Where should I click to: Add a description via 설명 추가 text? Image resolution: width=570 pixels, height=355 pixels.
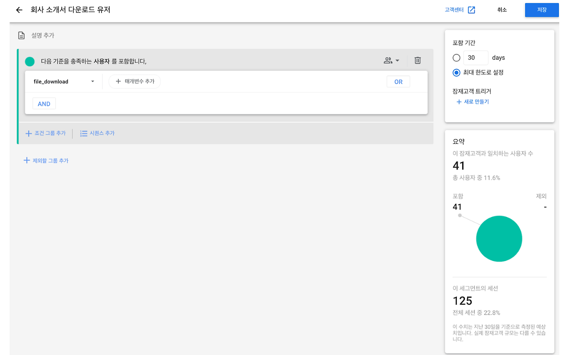click(x=43, y=35)
